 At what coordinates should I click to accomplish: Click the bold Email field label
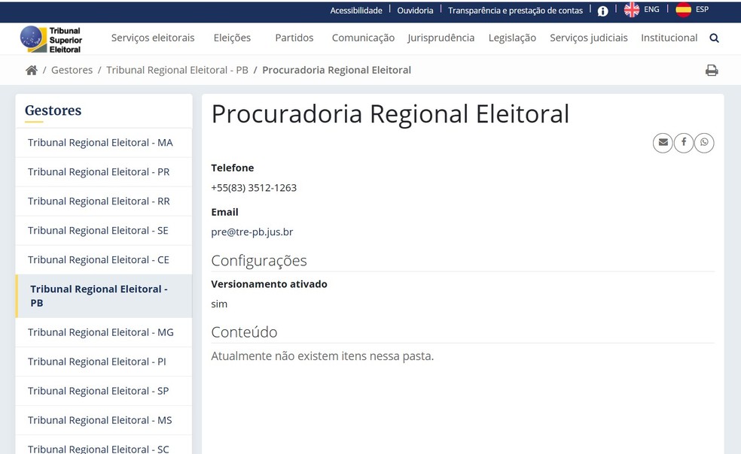pos(224,213)
